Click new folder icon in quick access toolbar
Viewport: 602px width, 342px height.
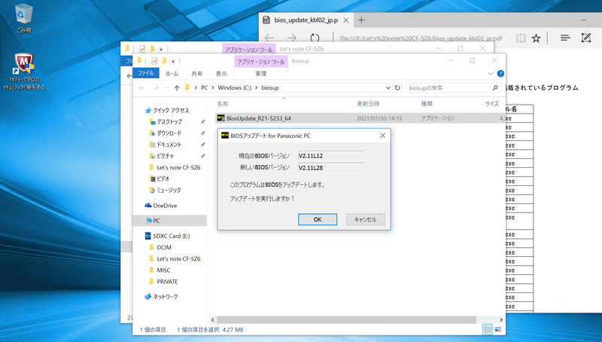(164, 61)
